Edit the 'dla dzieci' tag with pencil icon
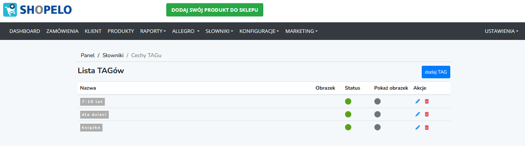The width and height of the screenshot is (525, 146). click(x=417, y=114)
